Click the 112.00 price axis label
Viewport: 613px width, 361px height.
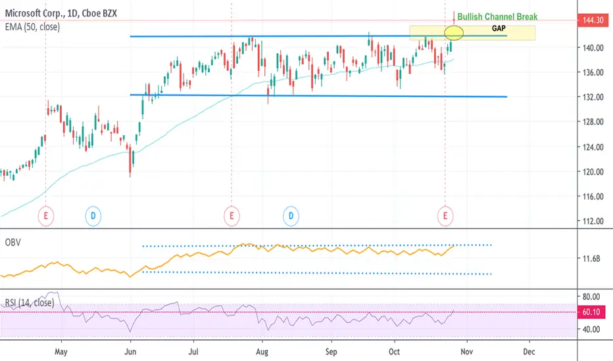[593, 221]
